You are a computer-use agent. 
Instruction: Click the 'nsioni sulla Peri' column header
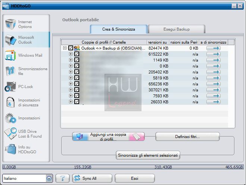point(184,42)
